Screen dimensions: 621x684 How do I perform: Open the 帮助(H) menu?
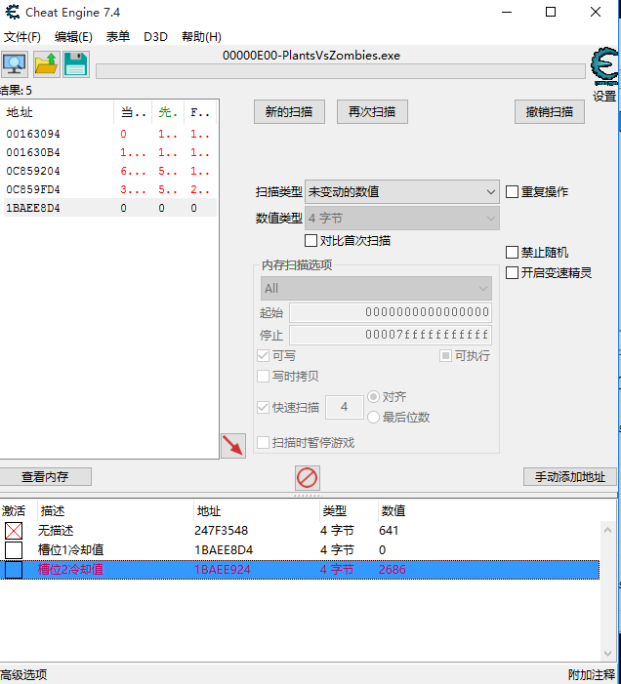(201, 37)
